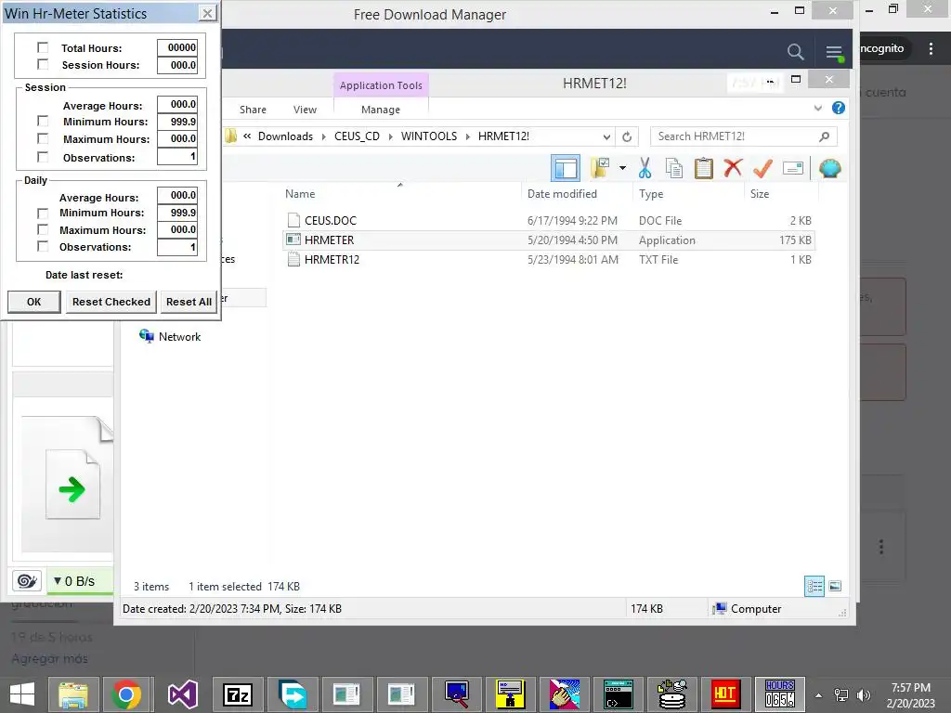The width and height of the screenshot is (951, 713).
Task: Open 7-Zip from the taskbar
Action: 238,694
